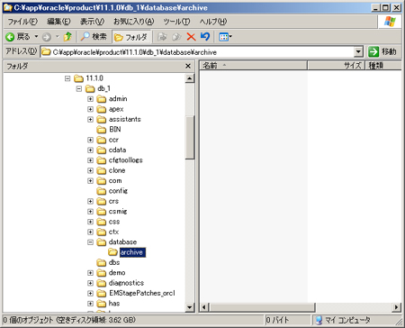Expand the admin folder node
Viewport: 405px width, 328px height.
pos(90,99)
